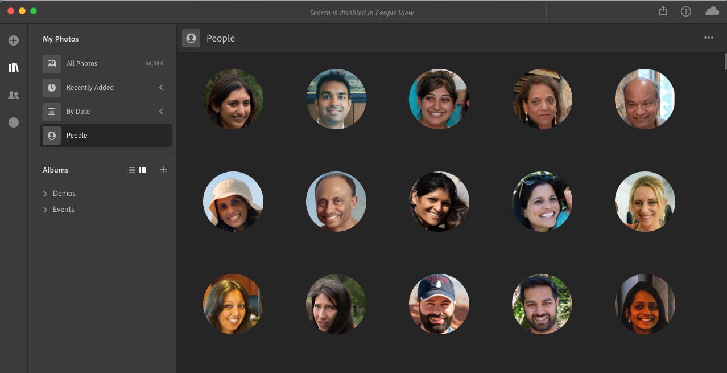The height and width of the screenshot is (373, 727).
Task: Click the Learn circle icon in sidebar
Action: tap(14, 122)
